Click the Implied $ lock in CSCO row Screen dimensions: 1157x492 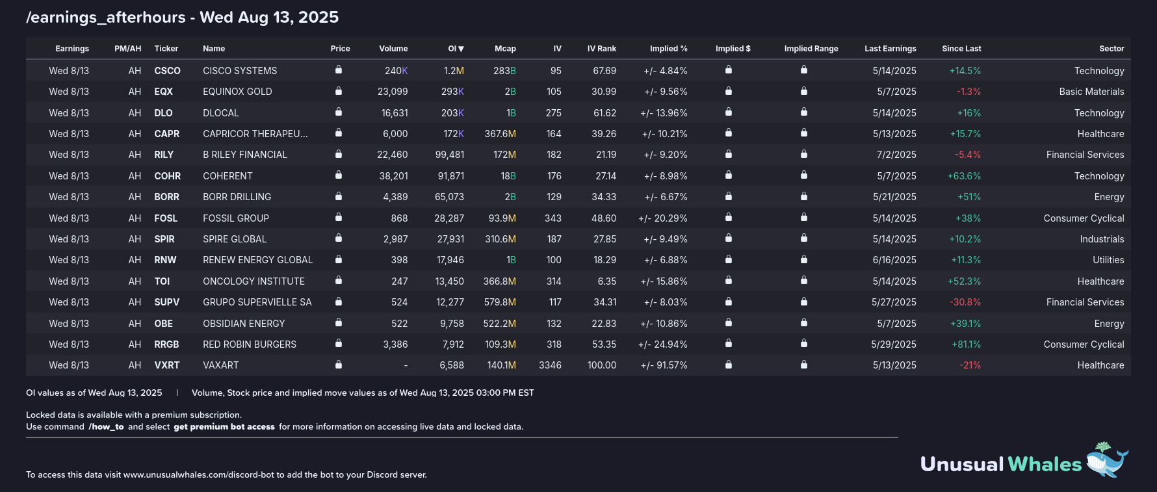click(729, 70)
